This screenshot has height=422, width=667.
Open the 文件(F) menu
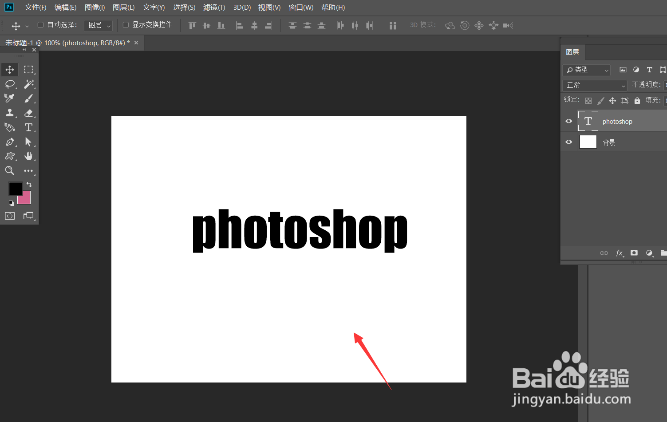(36, 8)
